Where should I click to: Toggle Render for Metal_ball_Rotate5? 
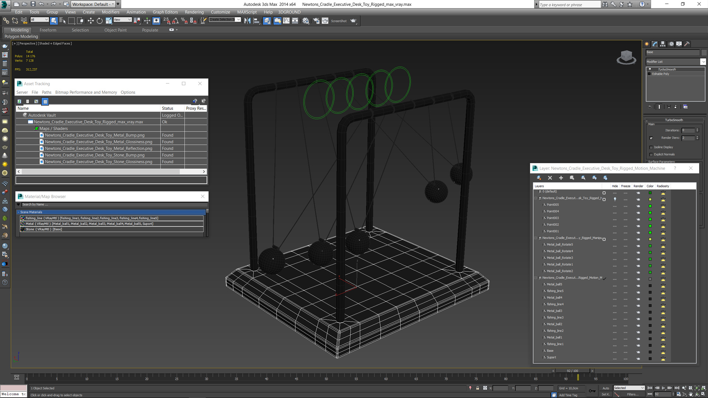pyautogui.click(x=638, y=245)
